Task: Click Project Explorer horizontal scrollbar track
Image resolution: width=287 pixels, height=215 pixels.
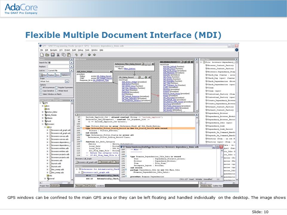Action: 55,182
